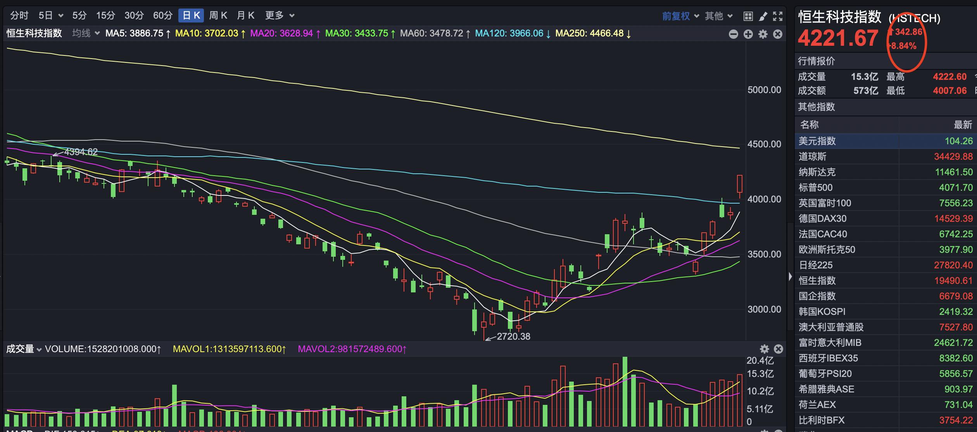The height and width of the screenshot is (432, 977).
Task: Expand the 均线 indicator type dropdown
Action: pos(86,33)
